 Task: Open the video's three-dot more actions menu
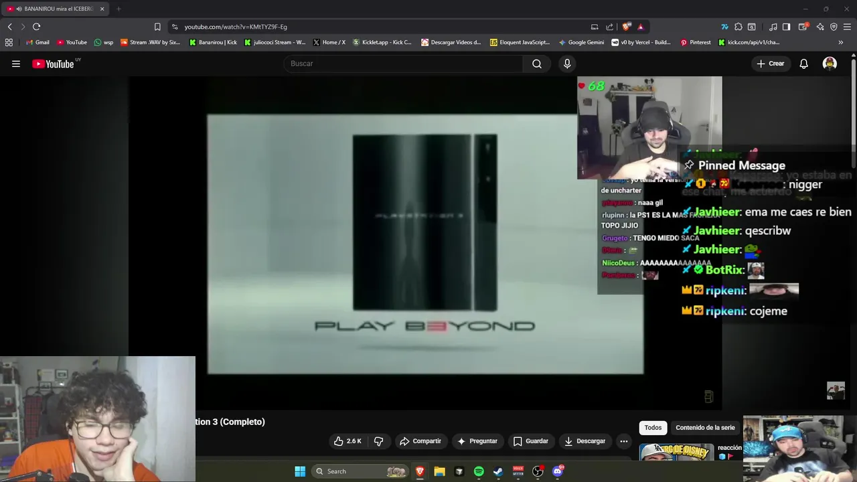(623, 441)
